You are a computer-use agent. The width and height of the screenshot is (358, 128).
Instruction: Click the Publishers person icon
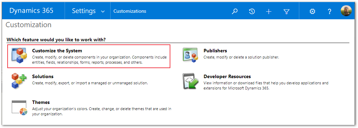click(190, 55)
